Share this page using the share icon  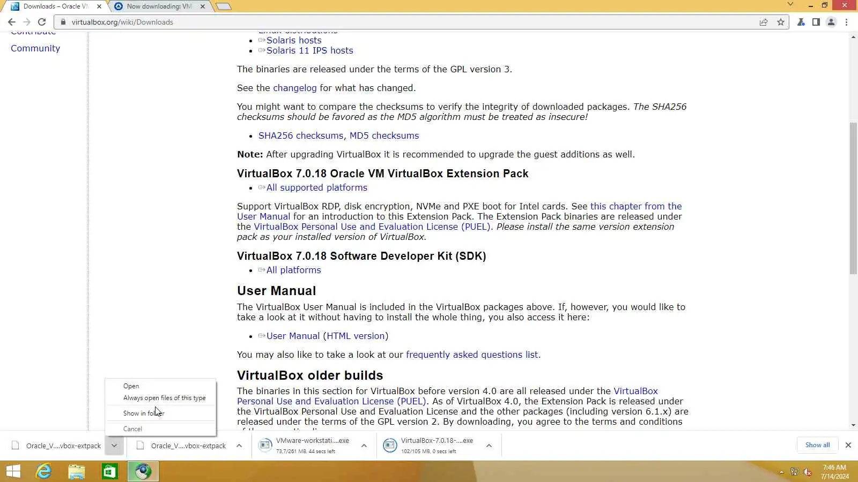[764, 22]
